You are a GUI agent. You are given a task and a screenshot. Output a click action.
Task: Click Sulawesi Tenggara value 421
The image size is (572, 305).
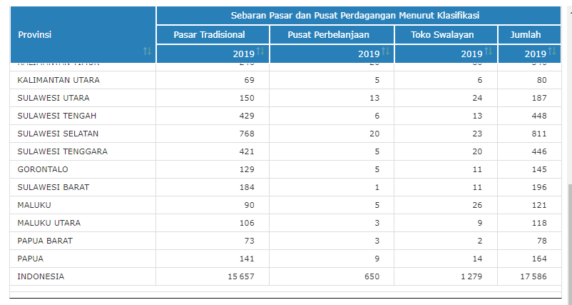point(247,151)
